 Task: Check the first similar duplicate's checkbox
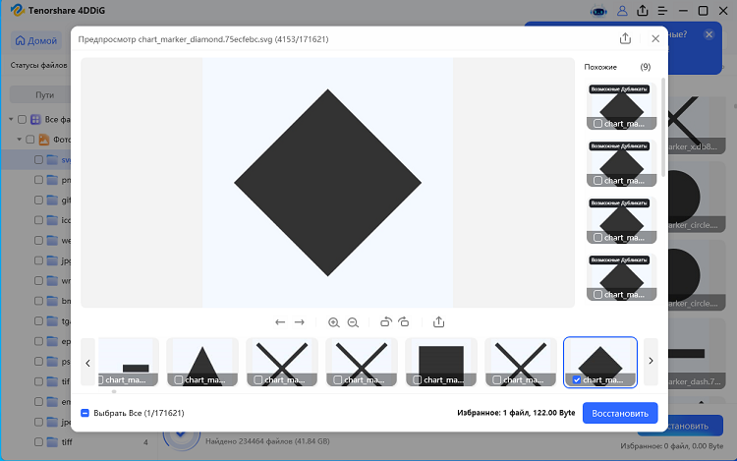[x=597, y=124]
